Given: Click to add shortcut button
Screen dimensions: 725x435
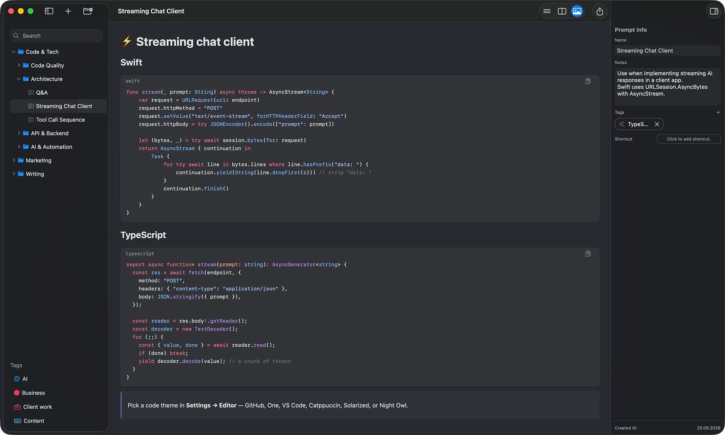Looking at the screenshot, I should point(689,139).
